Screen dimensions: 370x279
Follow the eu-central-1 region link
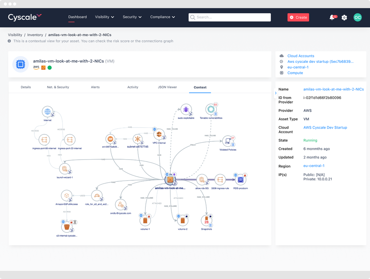(x=298, y=67)
